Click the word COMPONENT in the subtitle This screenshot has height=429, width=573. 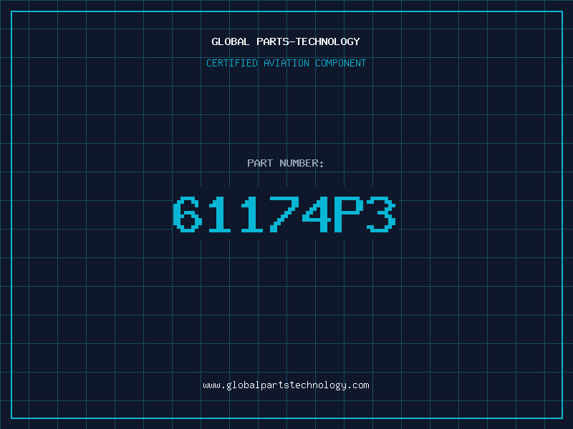[x=341, y=63]
